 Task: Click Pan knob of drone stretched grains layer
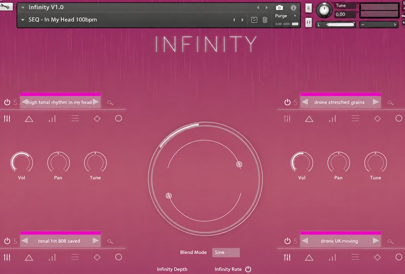(x=339, y=163)
